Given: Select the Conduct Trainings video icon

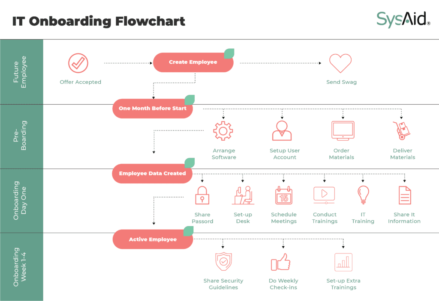Looking at the screenshot, I should tap(324, 195).
